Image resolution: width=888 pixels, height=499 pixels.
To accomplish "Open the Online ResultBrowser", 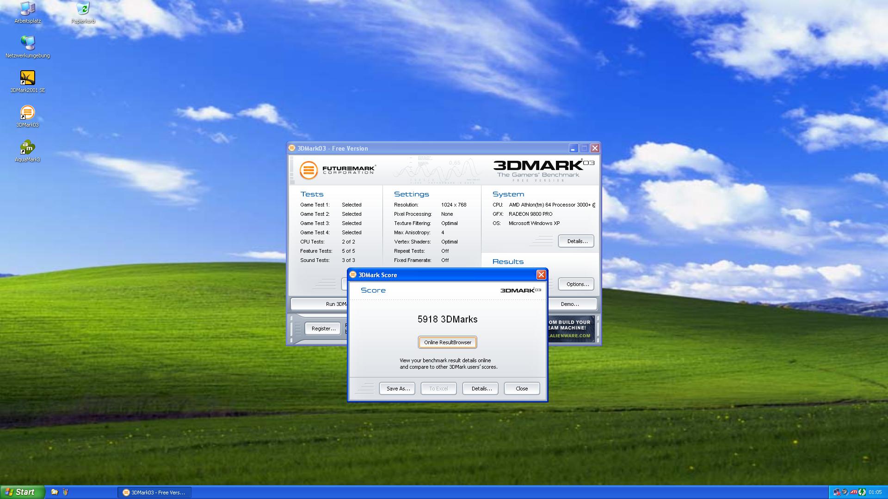I will (x=448, y=342).
